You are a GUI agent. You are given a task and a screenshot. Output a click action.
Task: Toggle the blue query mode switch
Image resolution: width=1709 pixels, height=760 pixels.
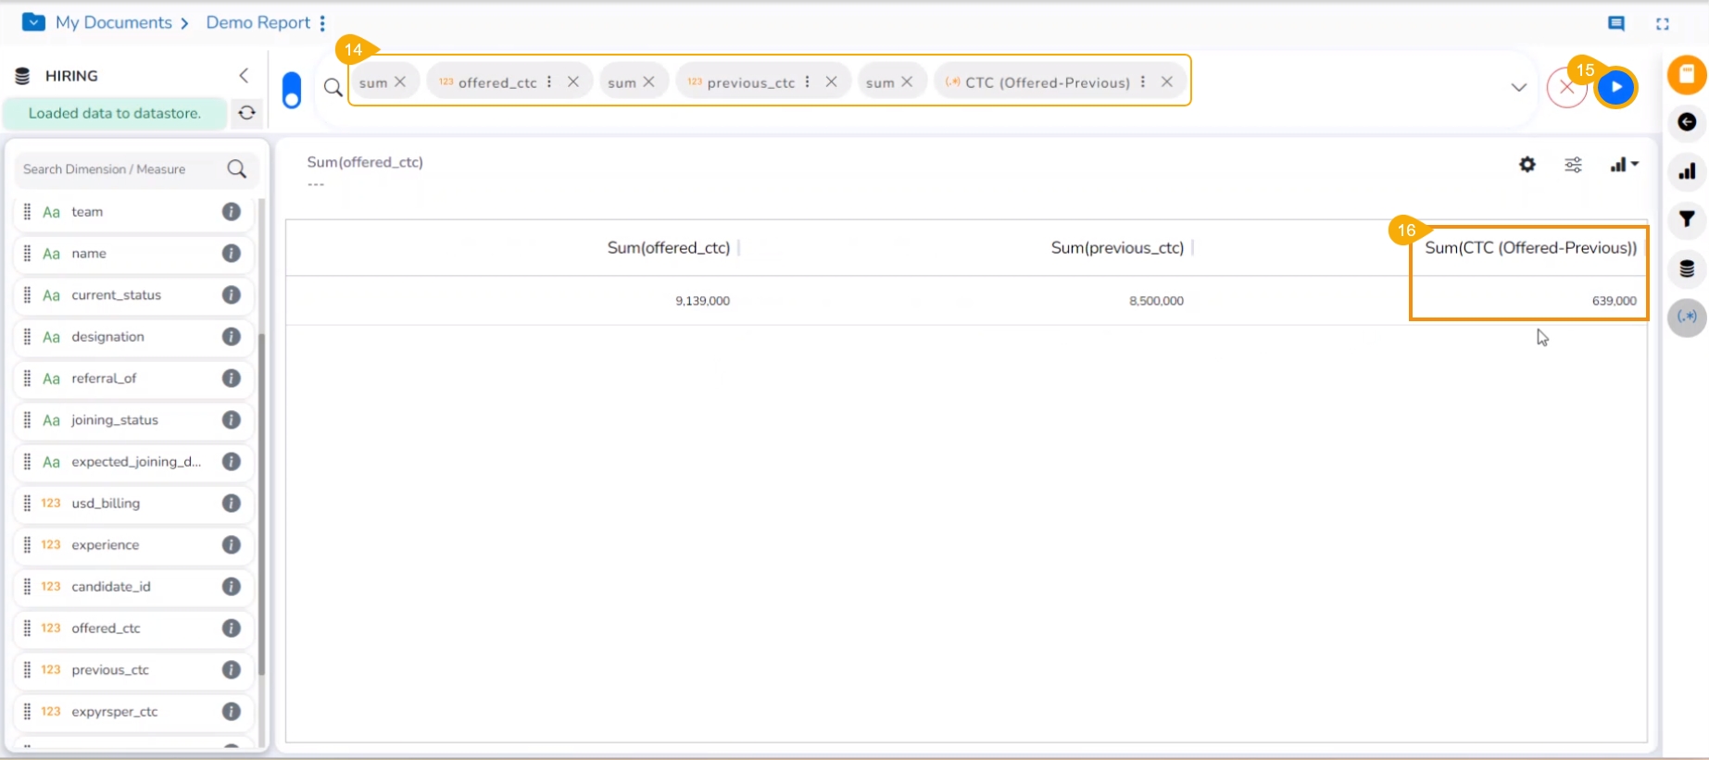point(292,91)
